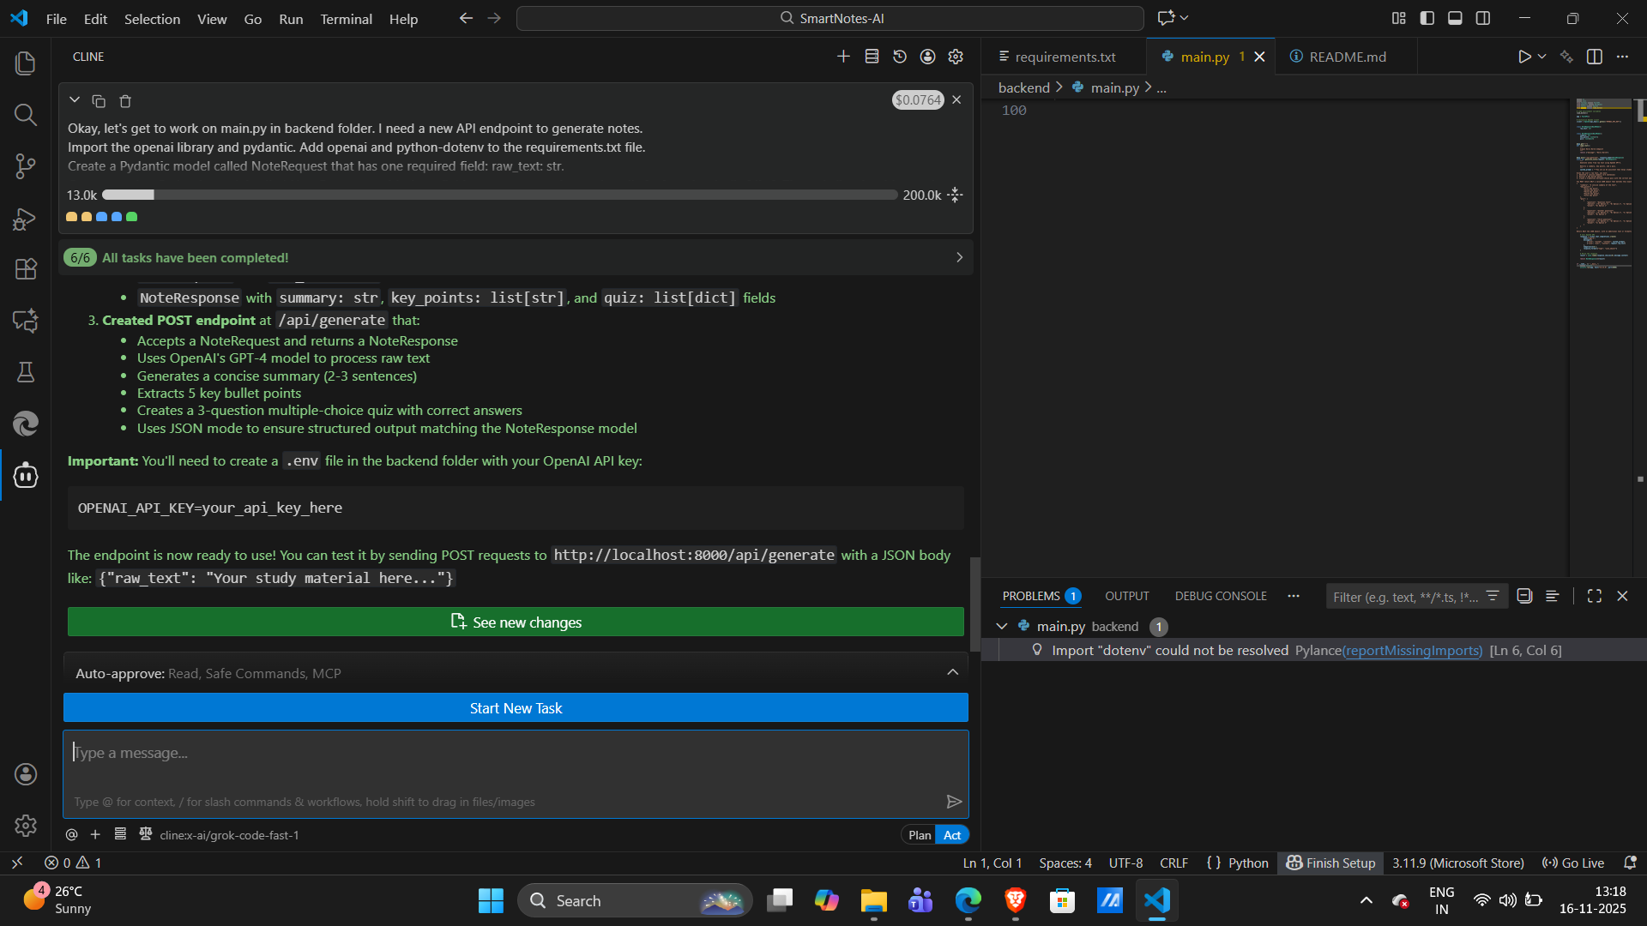Expand the Auto-approve settings chevron
This screenshot has width=1647, height=926.
(953, 673)
